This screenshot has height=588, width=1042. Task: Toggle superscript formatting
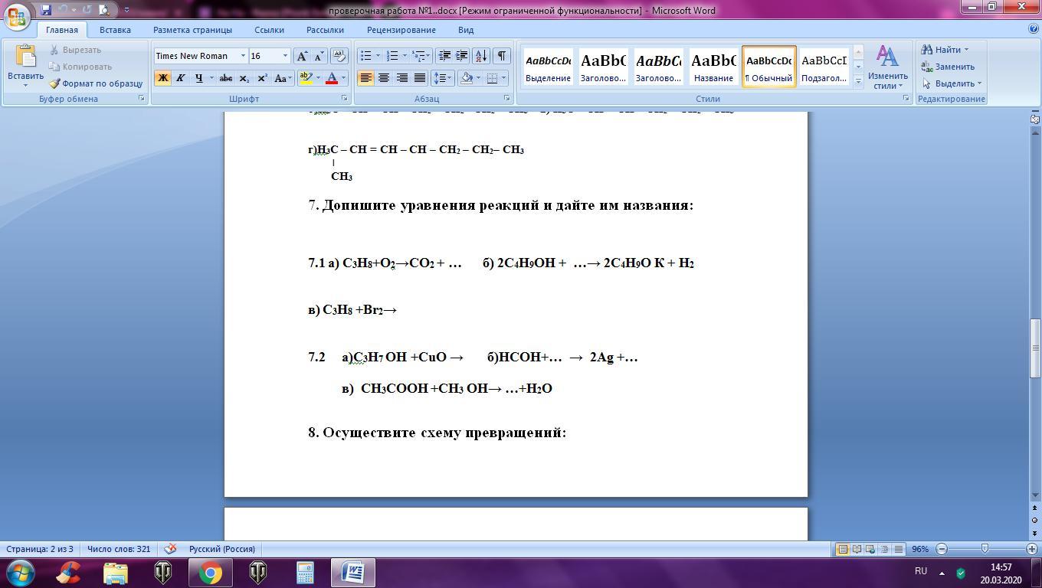(262, 78)
